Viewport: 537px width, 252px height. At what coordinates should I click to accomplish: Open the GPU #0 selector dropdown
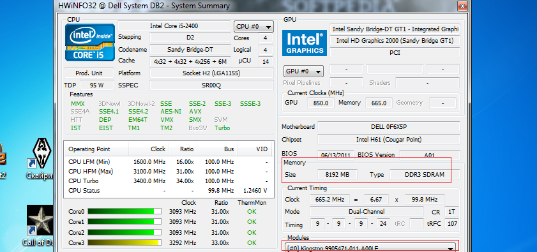(303, 71)
